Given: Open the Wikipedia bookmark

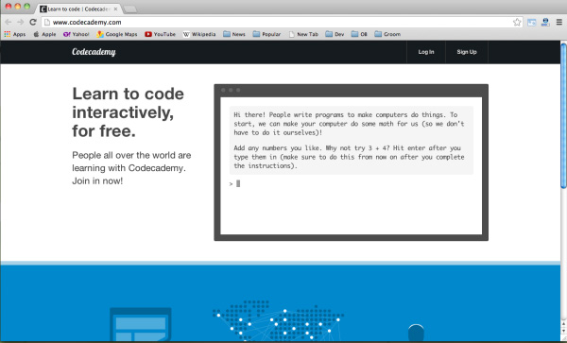Looking at the screenshot, I should tap(198, 34).
